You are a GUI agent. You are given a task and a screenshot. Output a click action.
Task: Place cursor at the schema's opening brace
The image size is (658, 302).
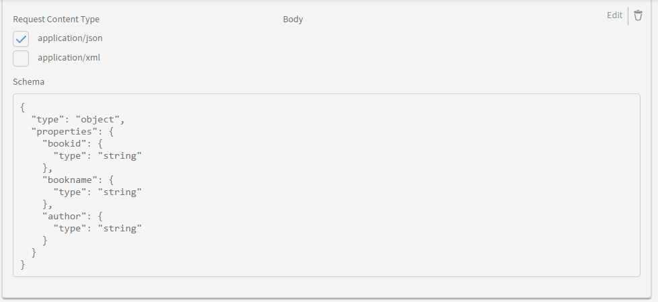pos(23,108)
